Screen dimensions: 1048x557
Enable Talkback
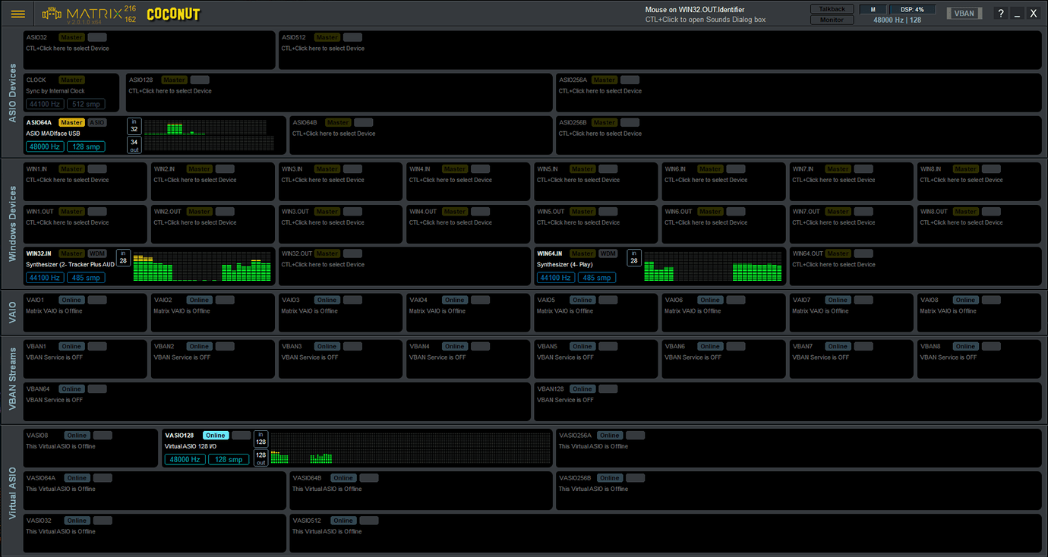(832, 8)
